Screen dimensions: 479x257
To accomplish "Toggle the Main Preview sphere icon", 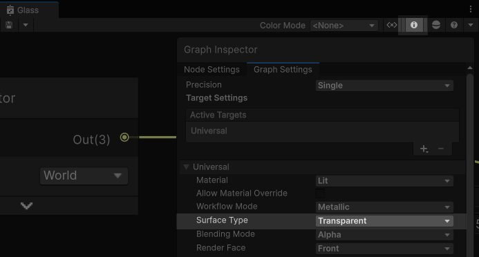I will pyautogui.click(x=436, y=25).
